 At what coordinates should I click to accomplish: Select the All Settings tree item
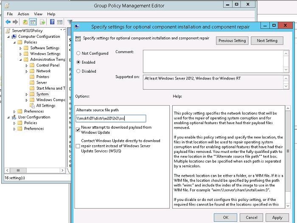click(46, 106)
